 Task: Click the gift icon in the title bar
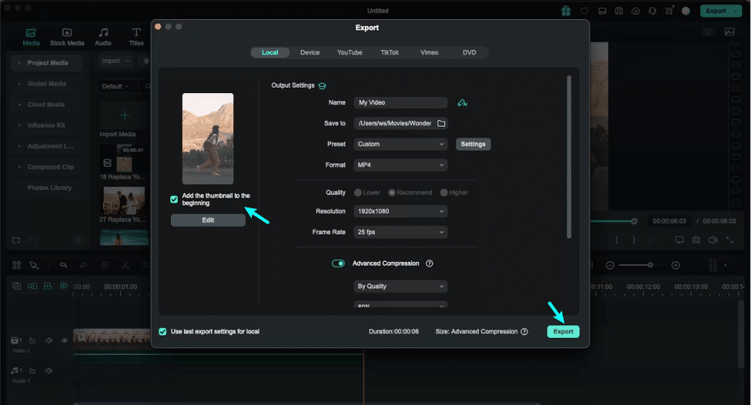(x=566, y=11)
